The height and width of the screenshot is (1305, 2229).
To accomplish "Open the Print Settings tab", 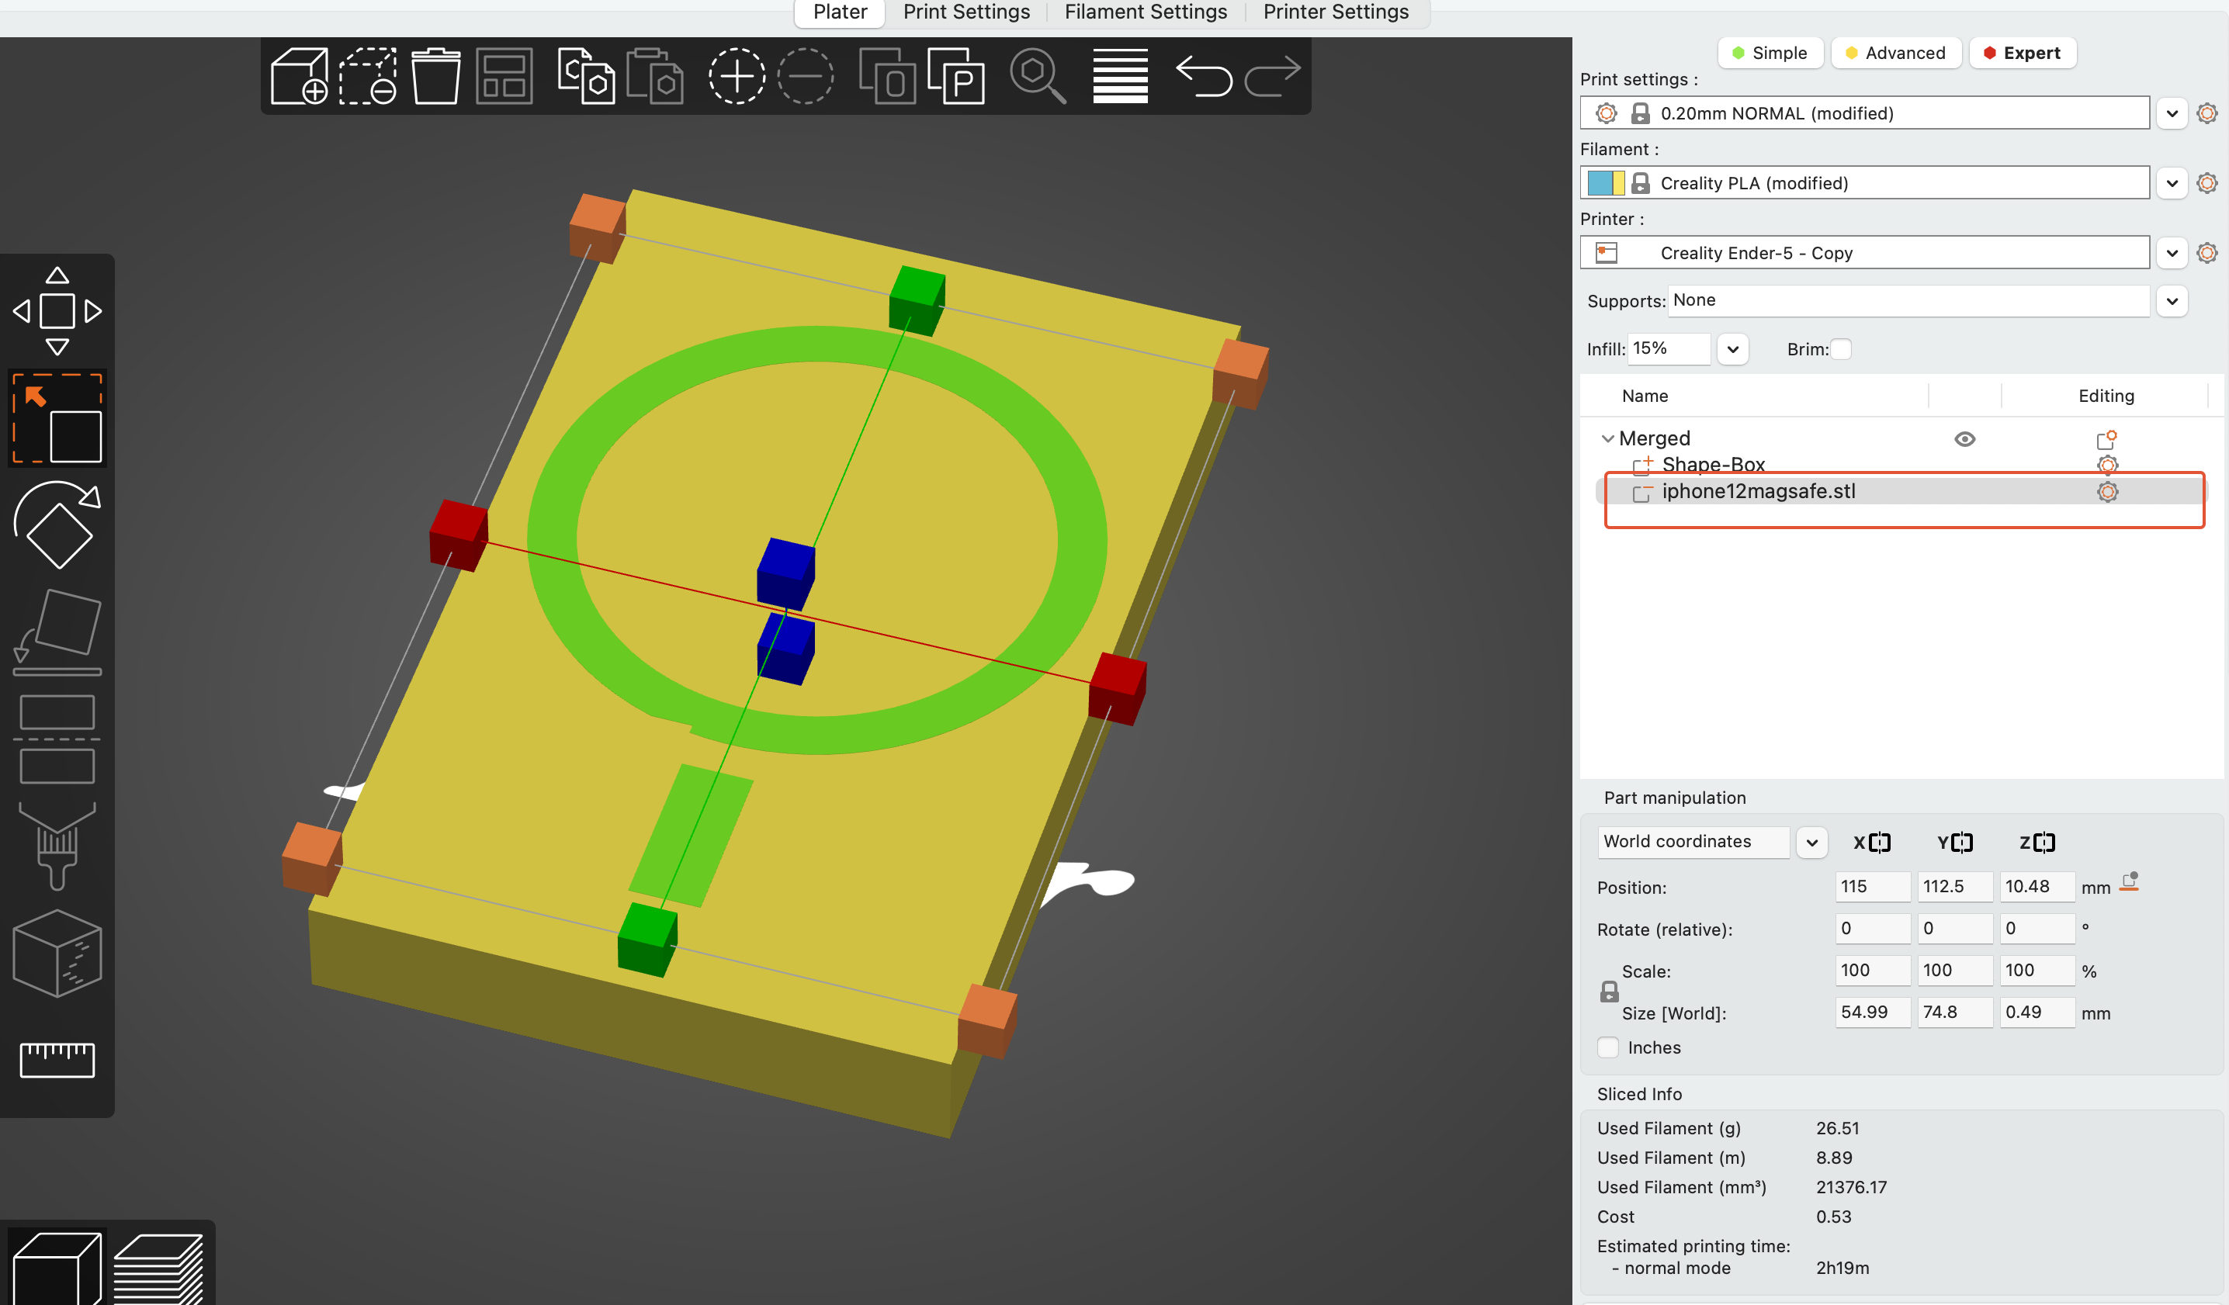I will (966, 12).
